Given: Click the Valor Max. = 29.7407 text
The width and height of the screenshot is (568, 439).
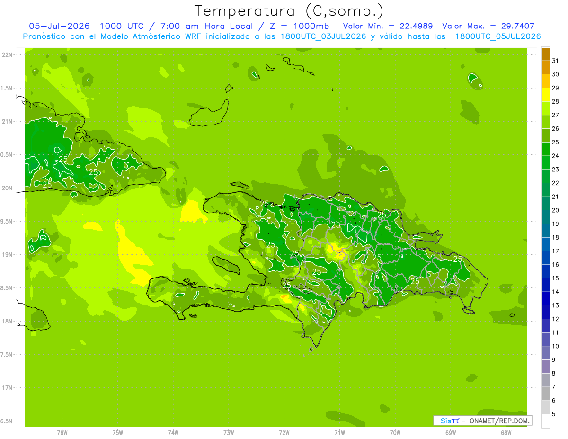Looking at the screenshot, I should point(488,26).
